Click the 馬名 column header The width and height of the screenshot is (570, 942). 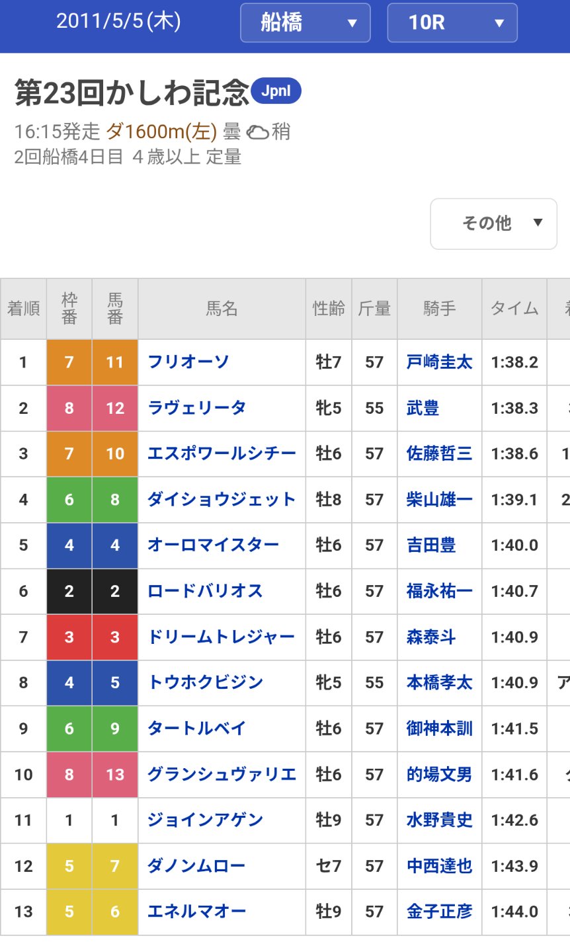click(x=222, y=309)
